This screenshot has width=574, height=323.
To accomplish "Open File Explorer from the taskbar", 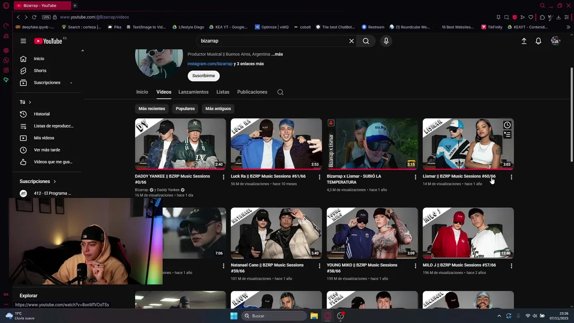I will coord(314,316).
